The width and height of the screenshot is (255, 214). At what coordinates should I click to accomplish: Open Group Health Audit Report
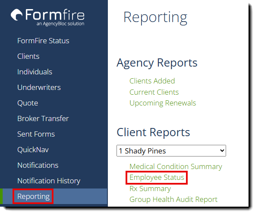173,199
